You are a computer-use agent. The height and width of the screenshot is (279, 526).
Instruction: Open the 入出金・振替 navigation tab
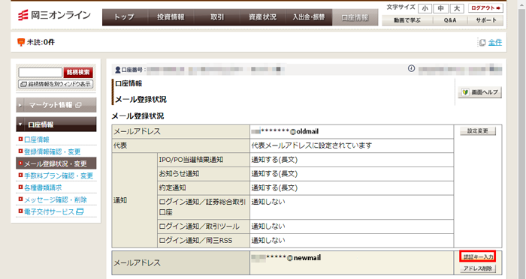click(x=309, y=17)
